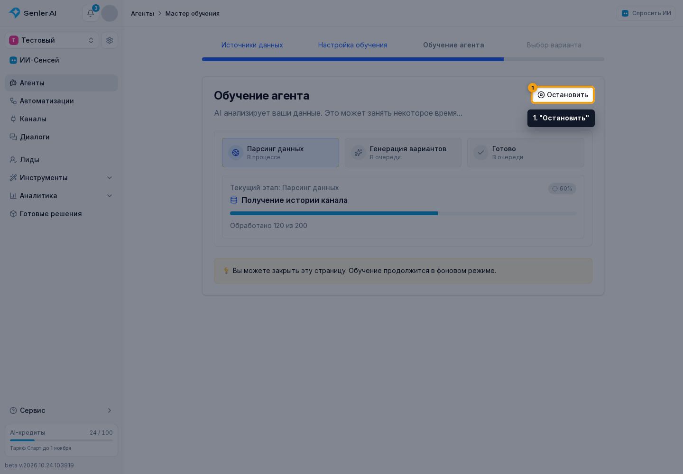The height and width of the screenshot is (474, 683).
Task: Go to Источники данных step
Action: pyautogui.click(x=252, y=45)
